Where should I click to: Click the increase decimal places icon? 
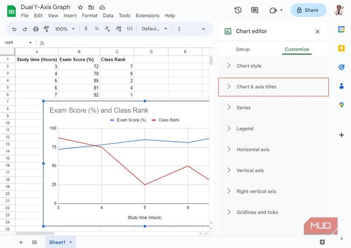point(118,28)
